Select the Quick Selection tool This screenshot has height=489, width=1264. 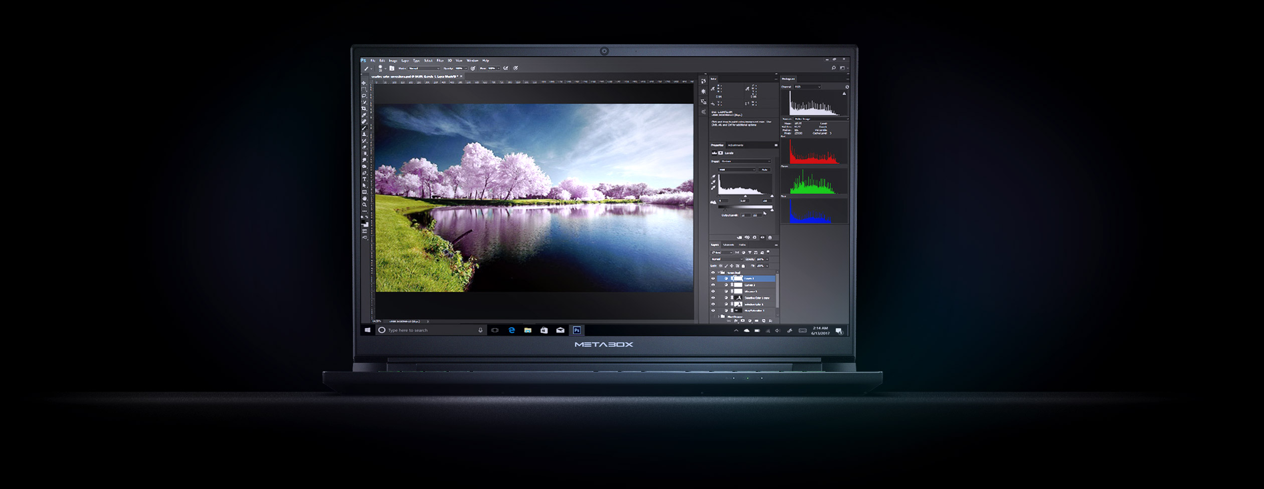coord(364,102)
